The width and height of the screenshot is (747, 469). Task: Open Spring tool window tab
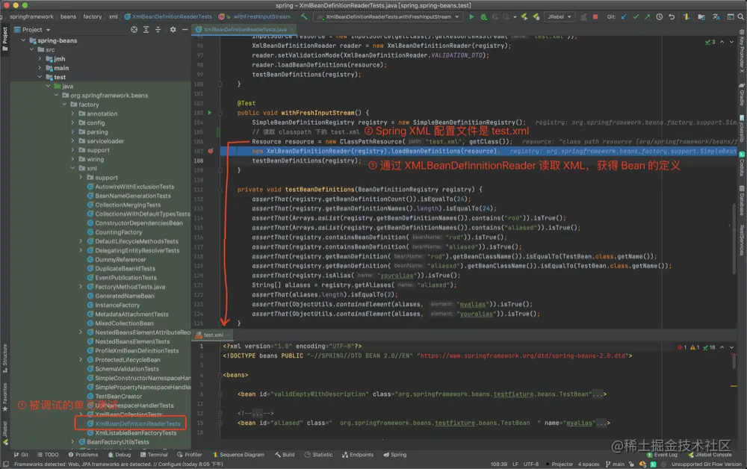point(395,455)
